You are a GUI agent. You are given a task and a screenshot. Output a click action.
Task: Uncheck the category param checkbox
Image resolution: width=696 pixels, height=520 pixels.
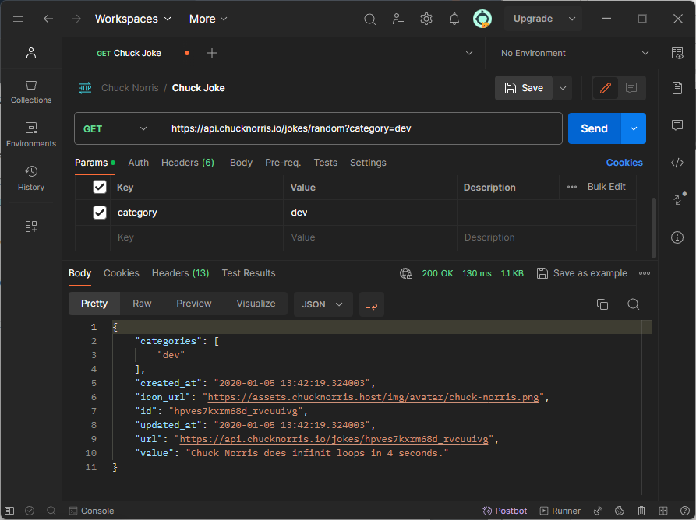100,213
